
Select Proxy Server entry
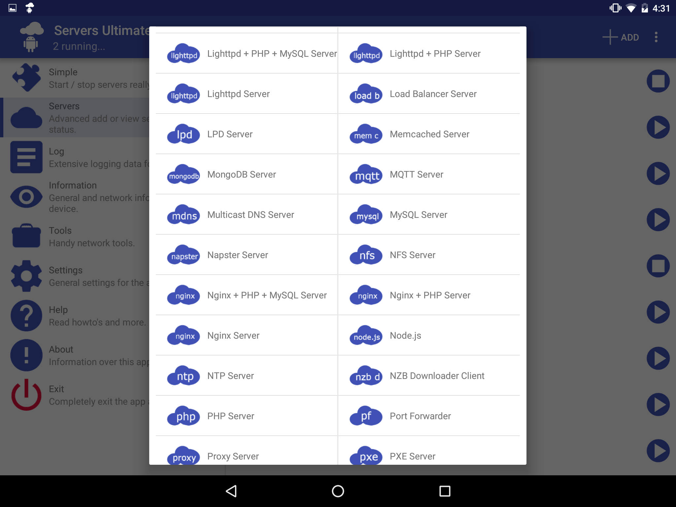click(247, 451)
